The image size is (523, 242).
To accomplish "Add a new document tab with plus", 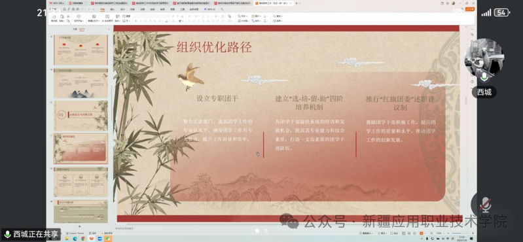I will coord(296,3).
